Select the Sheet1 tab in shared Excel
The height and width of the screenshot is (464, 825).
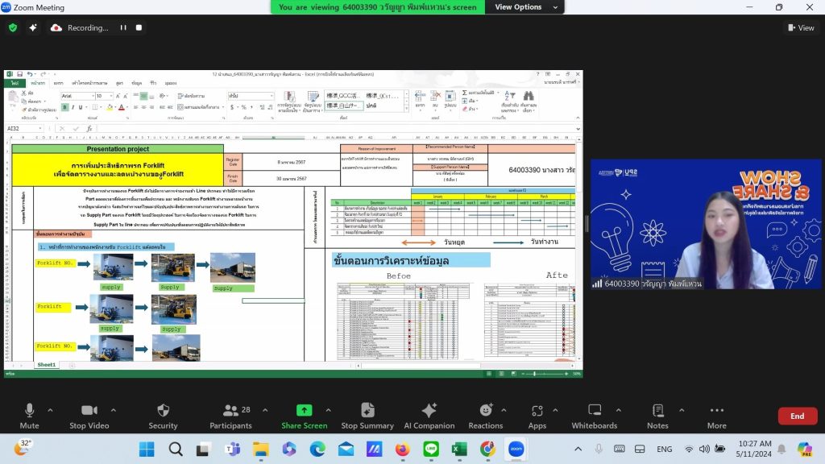click(46, 365)
